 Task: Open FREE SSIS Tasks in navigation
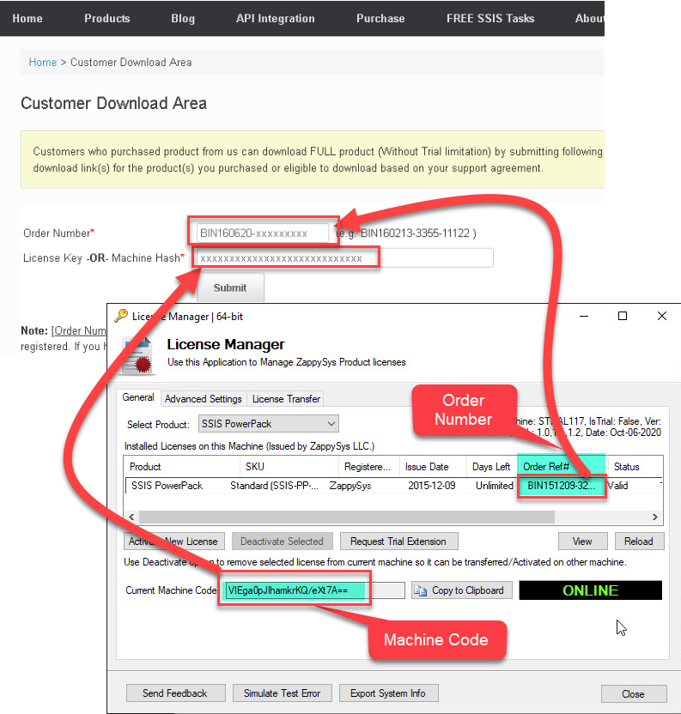490,18
